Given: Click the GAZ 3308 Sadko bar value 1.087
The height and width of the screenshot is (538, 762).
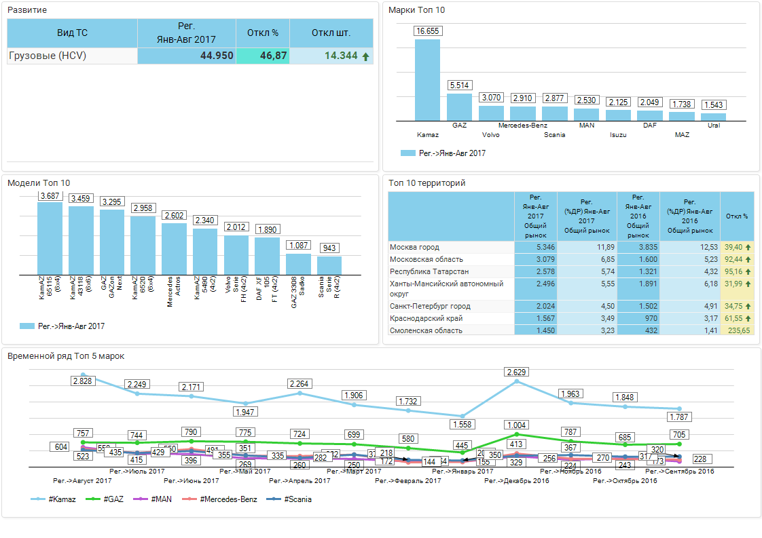Looking at the screenshot, I should click(x=298, y=245).
